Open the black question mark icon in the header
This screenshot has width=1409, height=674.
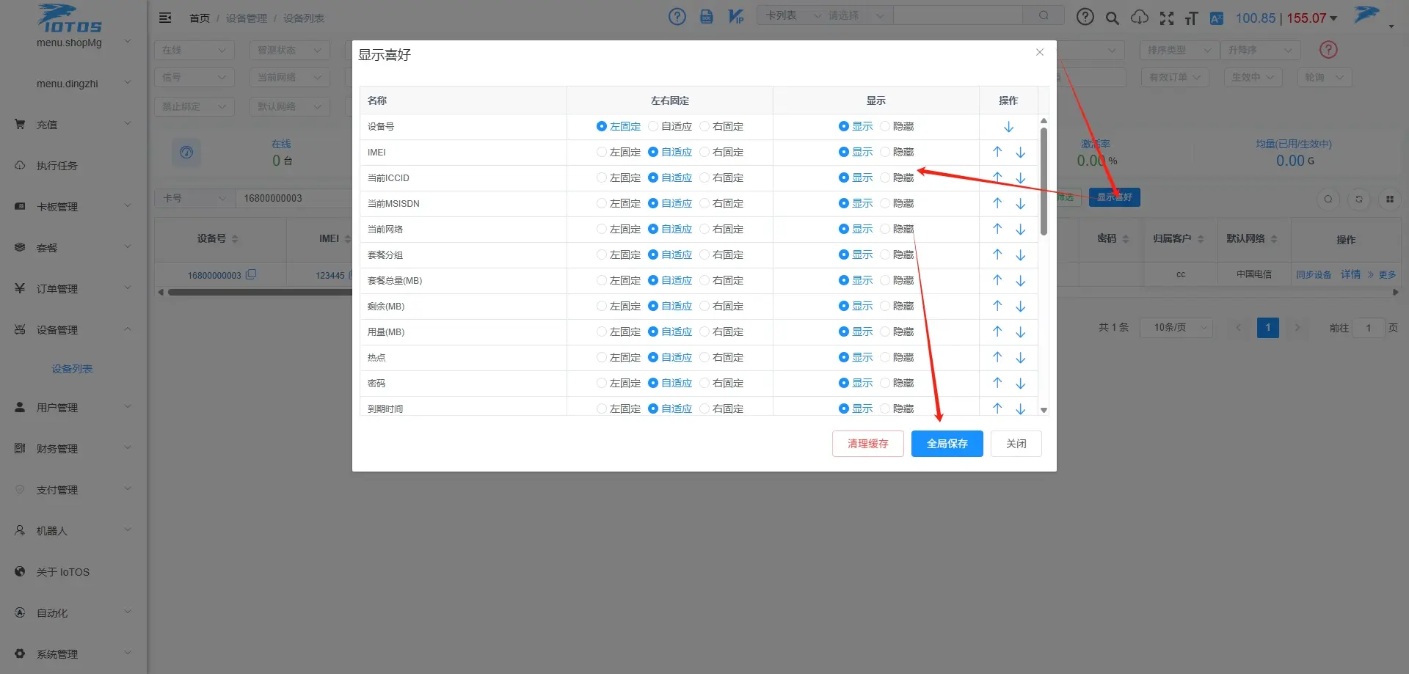click(1085, 17)
